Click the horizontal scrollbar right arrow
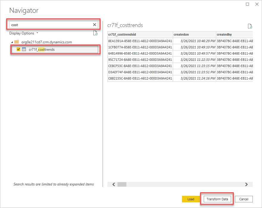Screen dimensions: 262x208 246,184
